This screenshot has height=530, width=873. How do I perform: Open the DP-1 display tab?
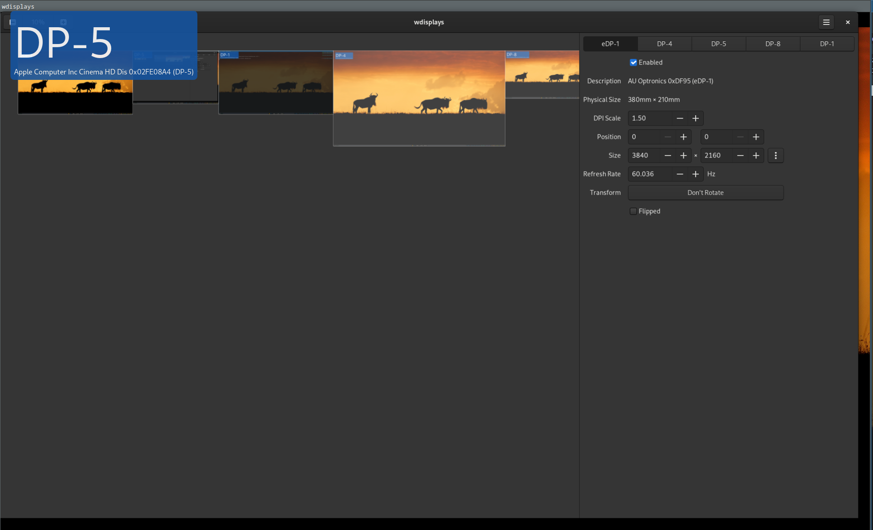[x=827, y=44]
